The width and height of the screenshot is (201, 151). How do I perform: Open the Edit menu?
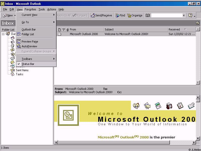12,9
